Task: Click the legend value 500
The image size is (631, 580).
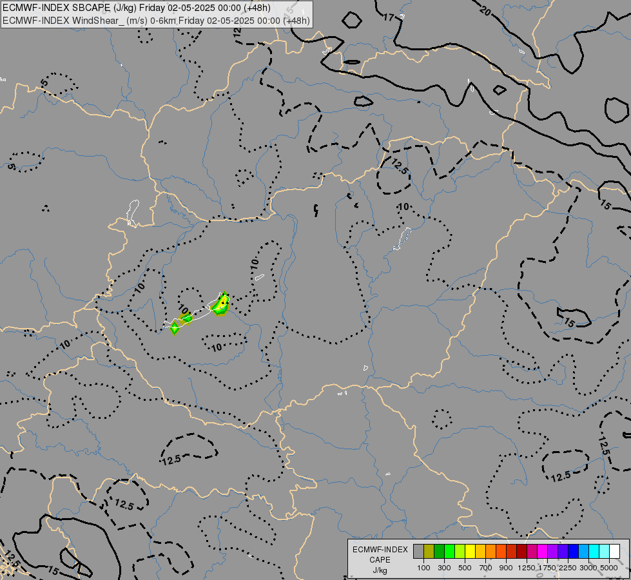Action: [465, 568]
